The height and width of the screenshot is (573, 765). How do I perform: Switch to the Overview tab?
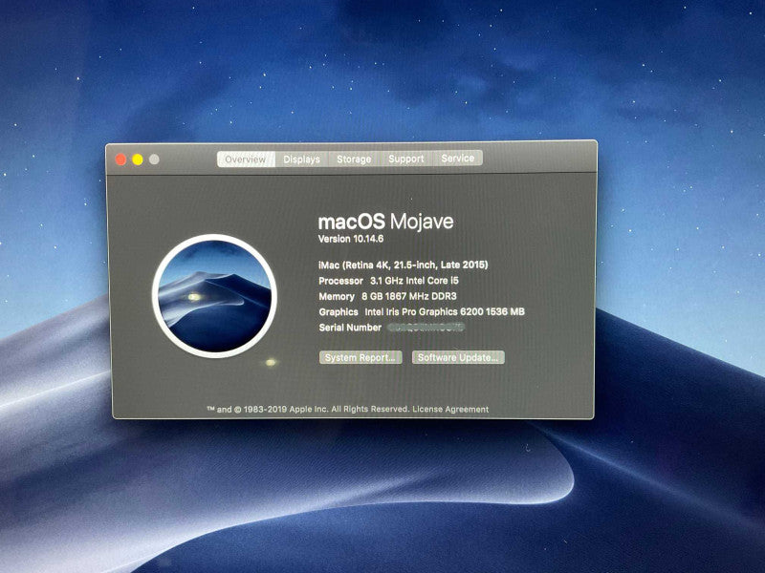click(246, 159)
